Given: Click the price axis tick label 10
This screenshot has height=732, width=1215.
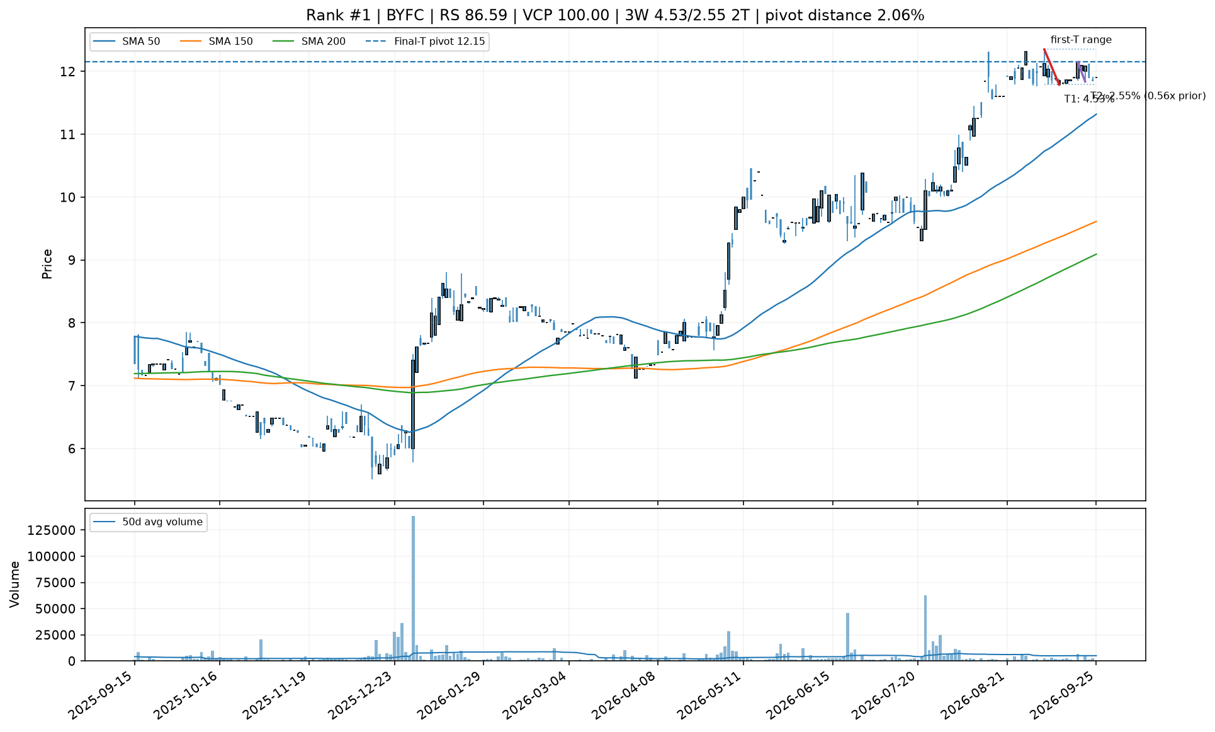Looking at the screenshot, I should (x=68, y=198).
